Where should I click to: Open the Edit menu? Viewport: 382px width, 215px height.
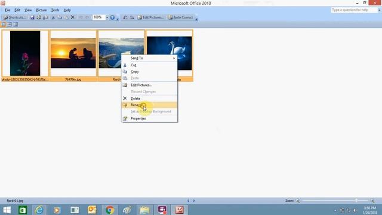[17, 10]
